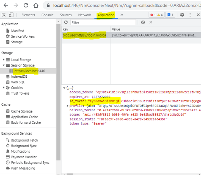201x175 pixels.
Task: Collapse the root JSON object preview
Action: pos(64,88)
